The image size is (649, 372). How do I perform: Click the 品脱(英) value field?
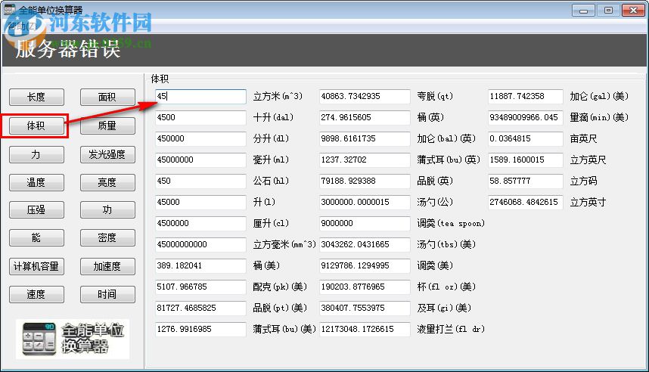point(365,181)
